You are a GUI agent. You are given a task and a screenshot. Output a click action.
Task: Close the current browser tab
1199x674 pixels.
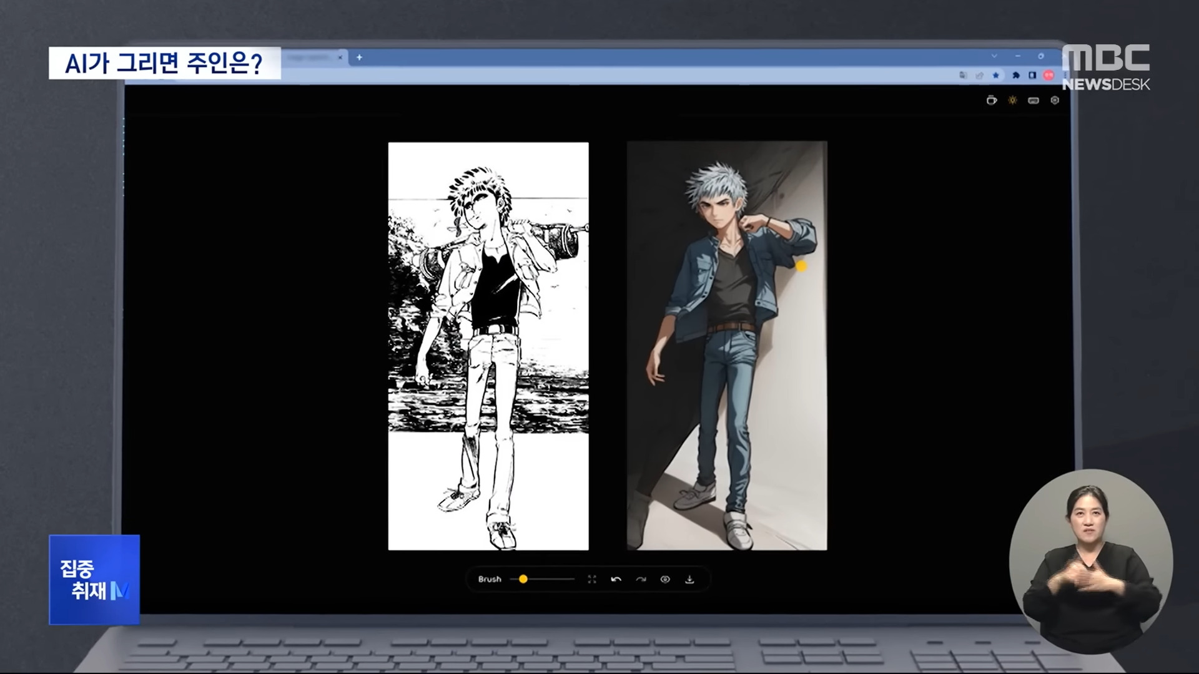pos(340,57)
